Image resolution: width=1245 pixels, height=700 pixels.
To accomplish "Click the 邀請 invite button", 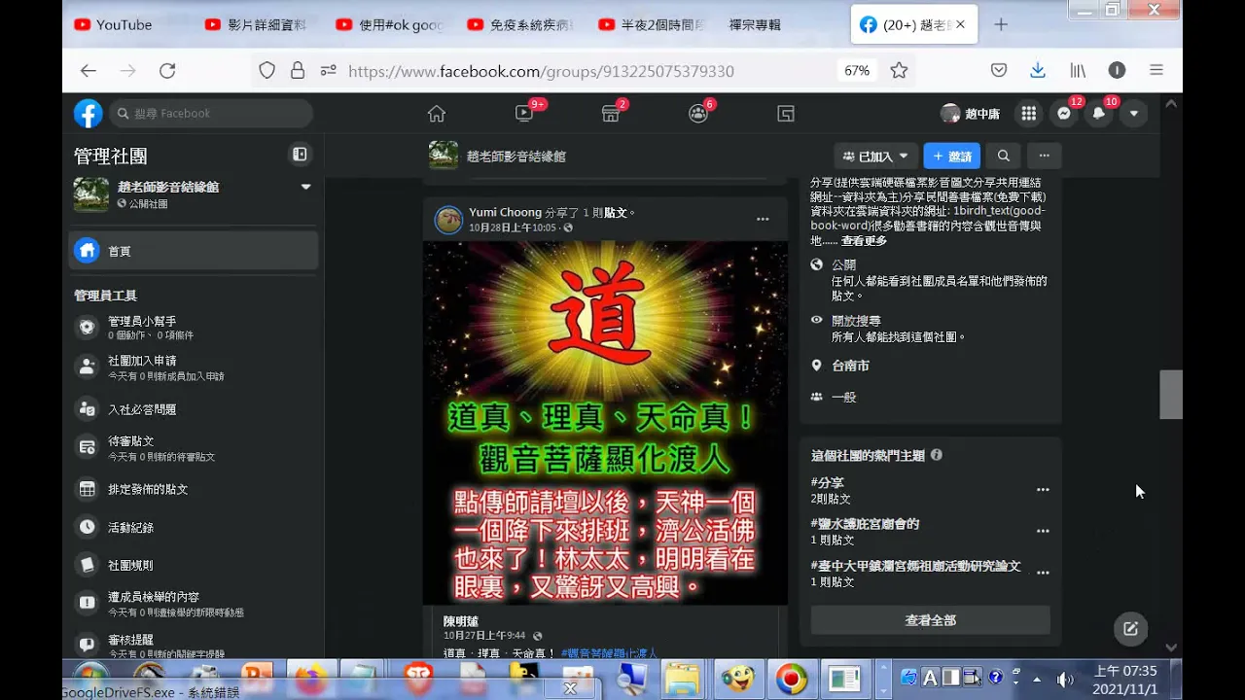I will 951,156.
